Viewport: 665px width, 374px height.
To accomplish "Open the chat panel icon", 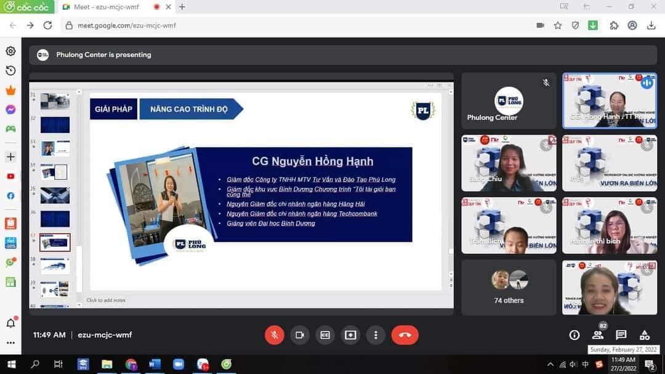I will 621,335.
